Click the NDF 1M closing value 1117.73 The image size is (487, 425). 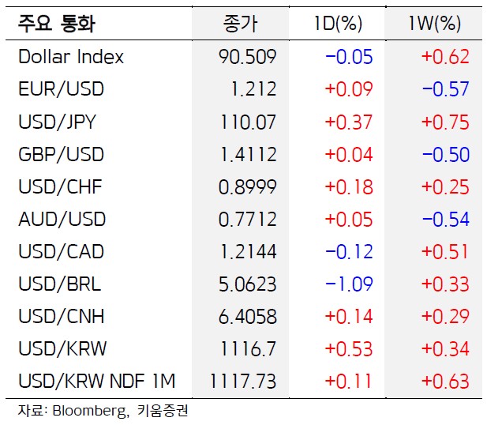click(x=243, y=382)
